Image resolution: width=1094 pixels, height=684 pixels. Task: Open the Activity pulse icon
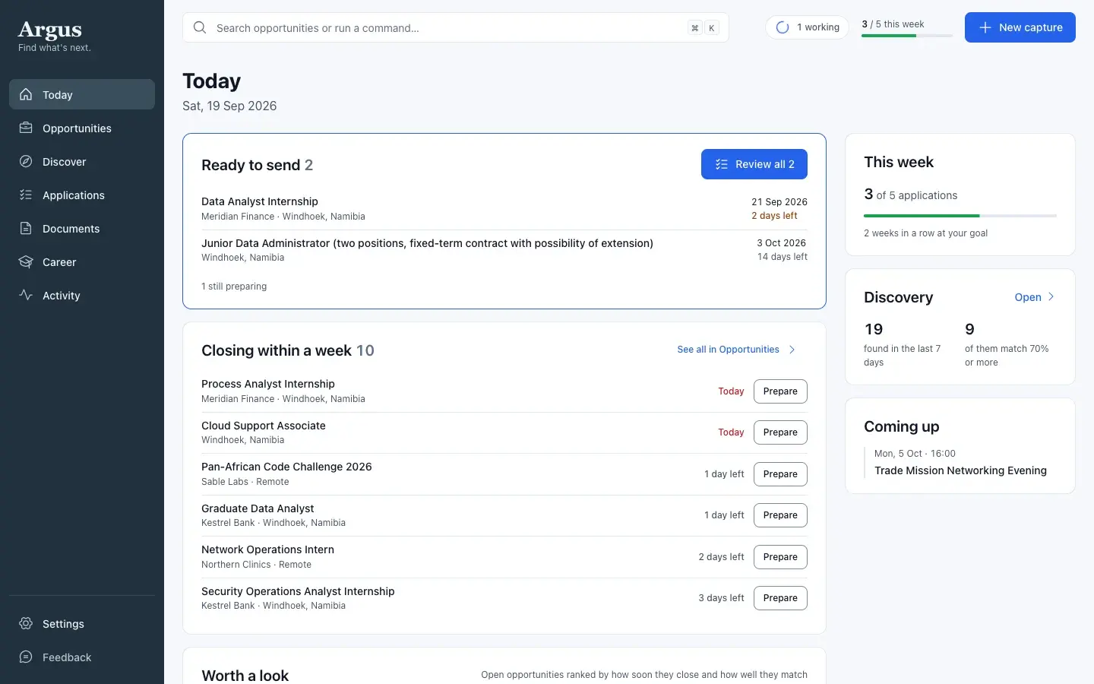tap(26, 295)
